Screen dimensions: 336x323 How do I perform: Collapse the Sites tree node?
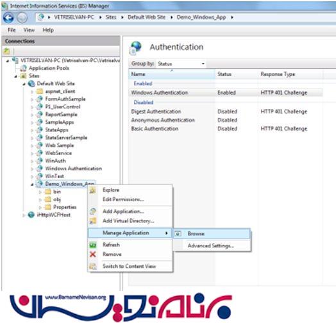15,76
